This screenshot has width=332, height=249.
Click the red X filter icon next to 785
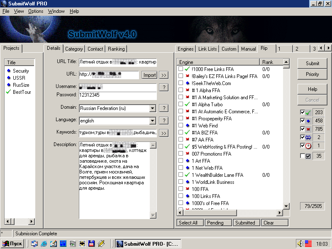(308, 129)
